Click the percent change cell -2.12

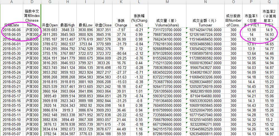pos(139,53)
